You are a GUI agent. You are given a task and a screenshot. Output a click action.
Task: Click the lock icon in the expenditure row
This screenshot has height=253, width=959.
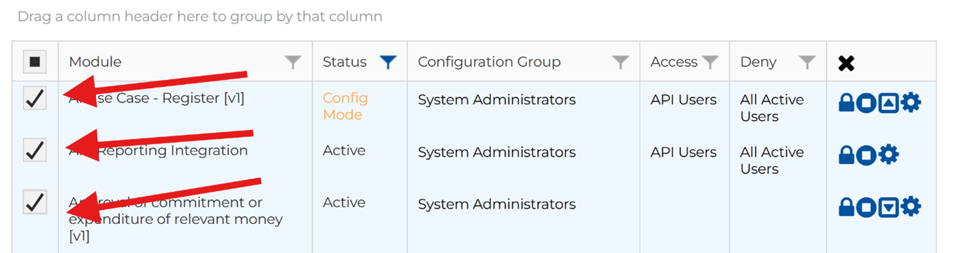[846, 207]
